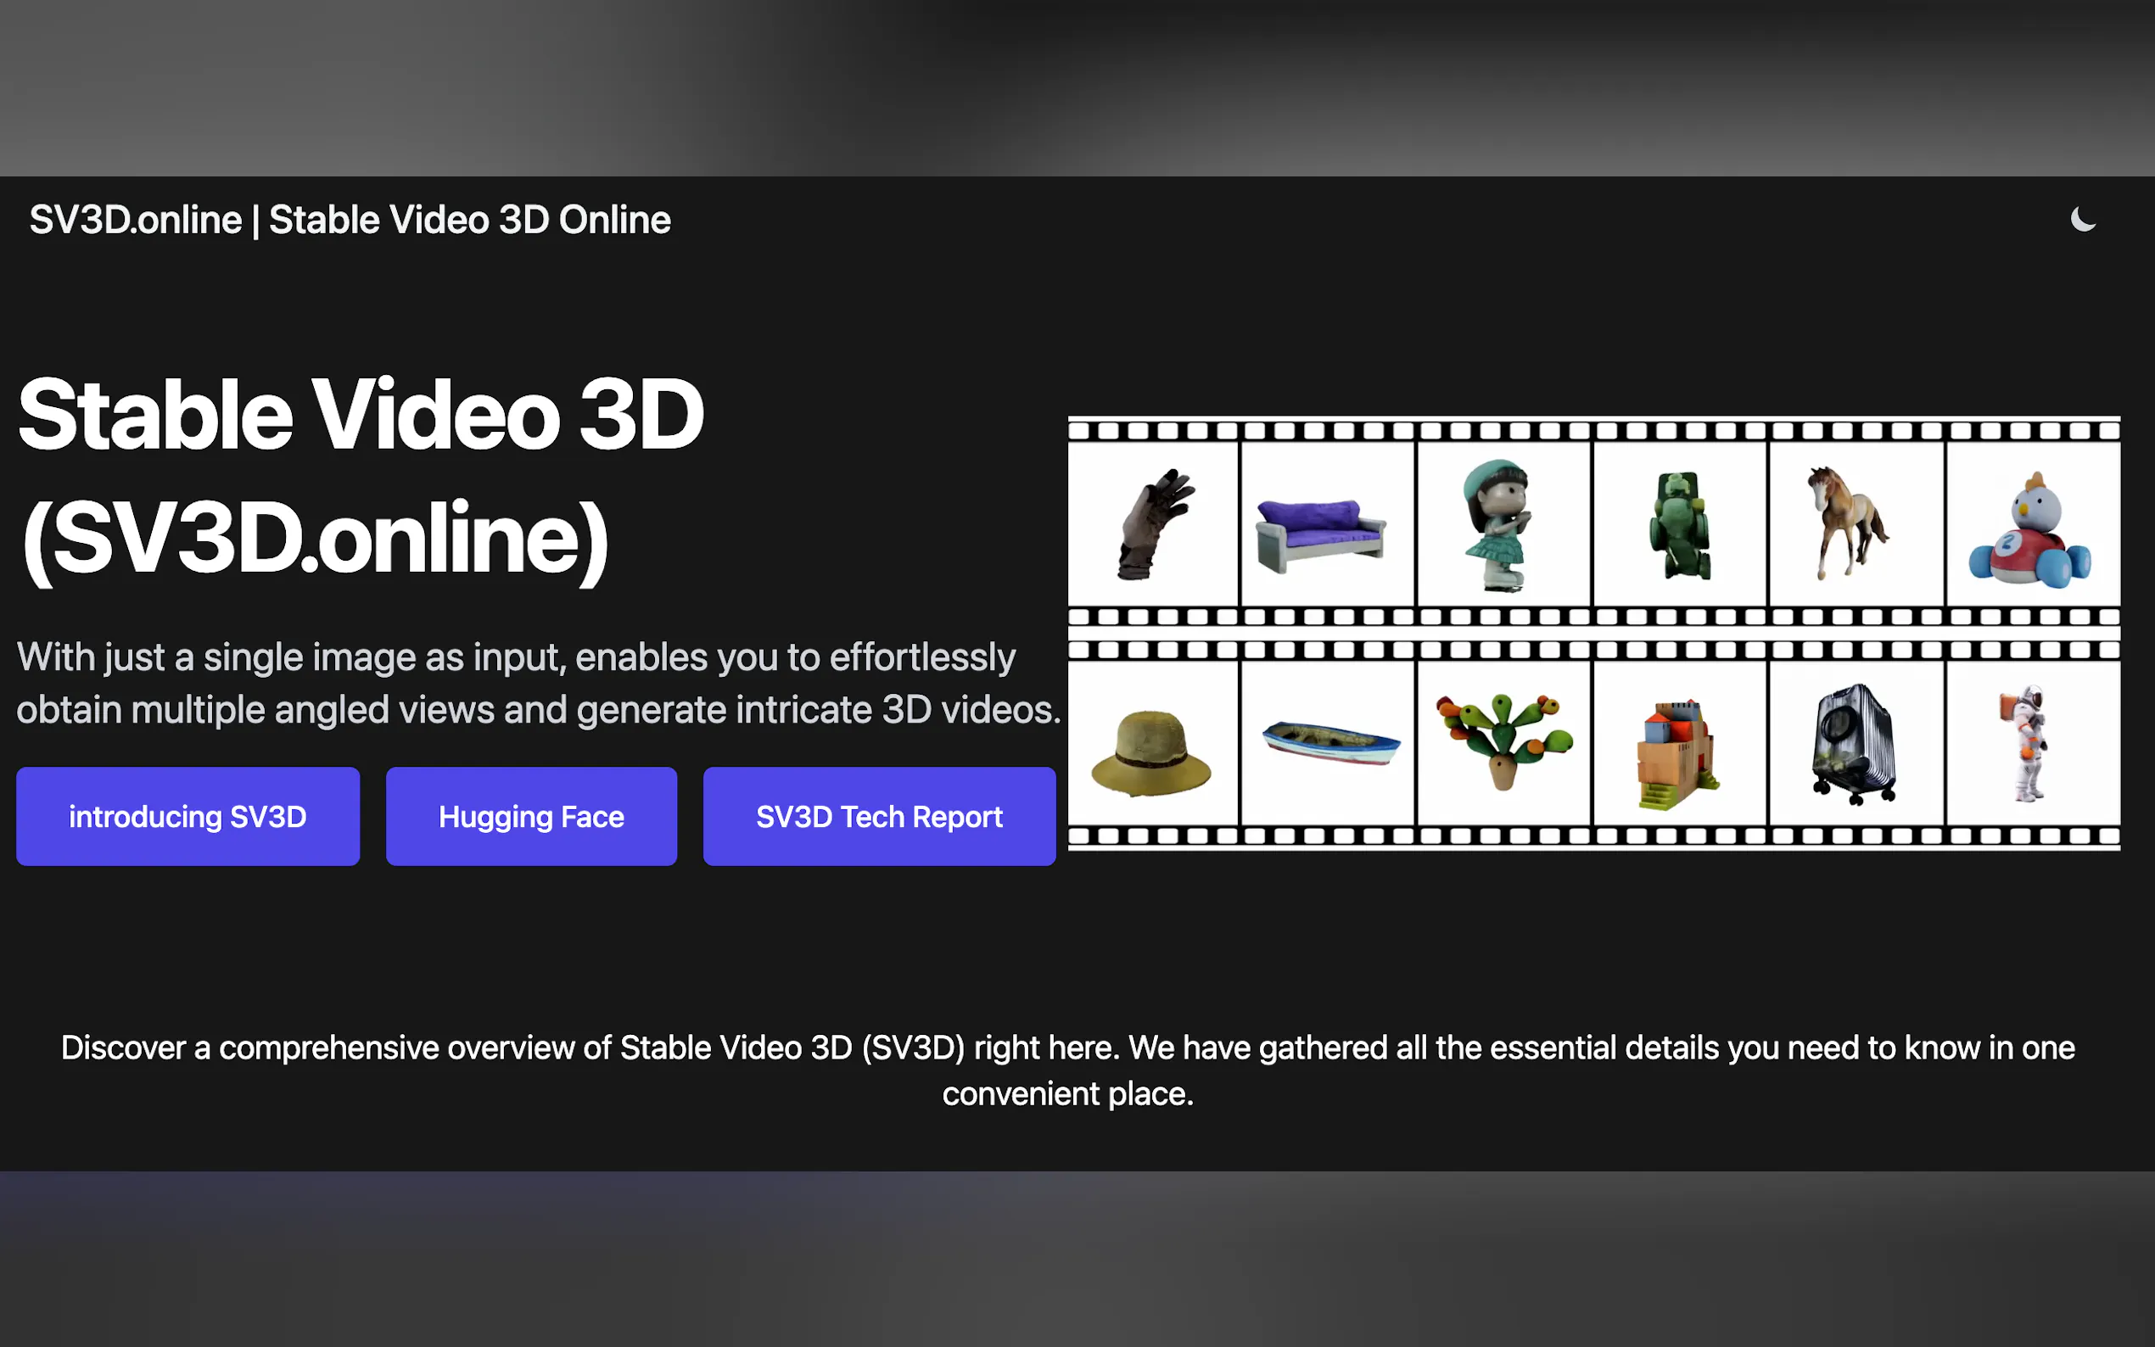Select the green tractor thumbnail
Image resolution: width=2155 pixels, height=1347 pixels.
1679,525
